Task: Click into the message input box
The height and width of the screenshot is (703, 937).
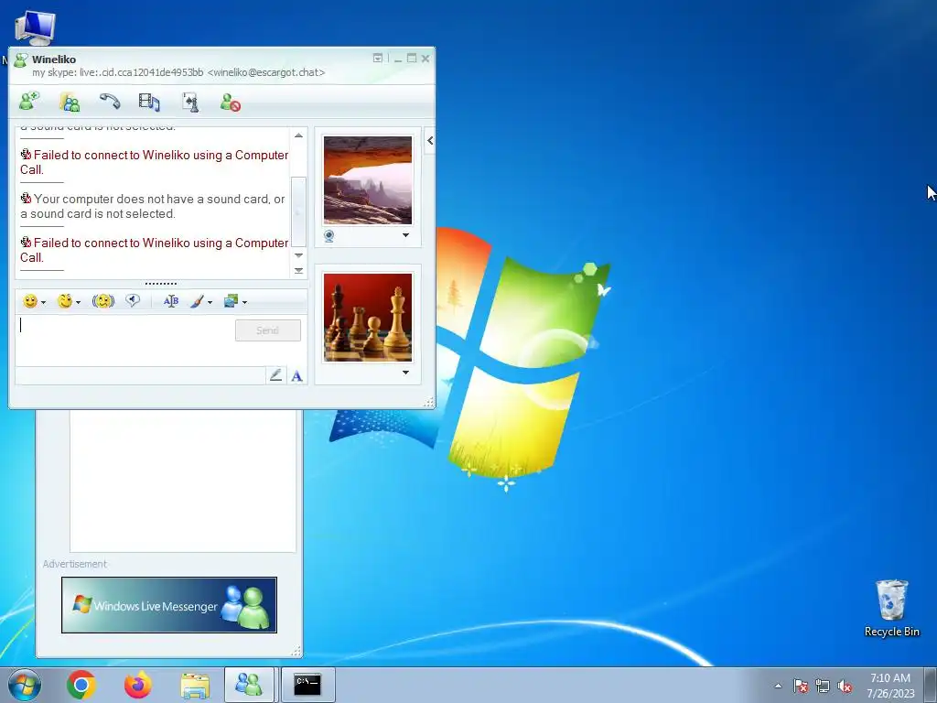Action: coord(125,341)
